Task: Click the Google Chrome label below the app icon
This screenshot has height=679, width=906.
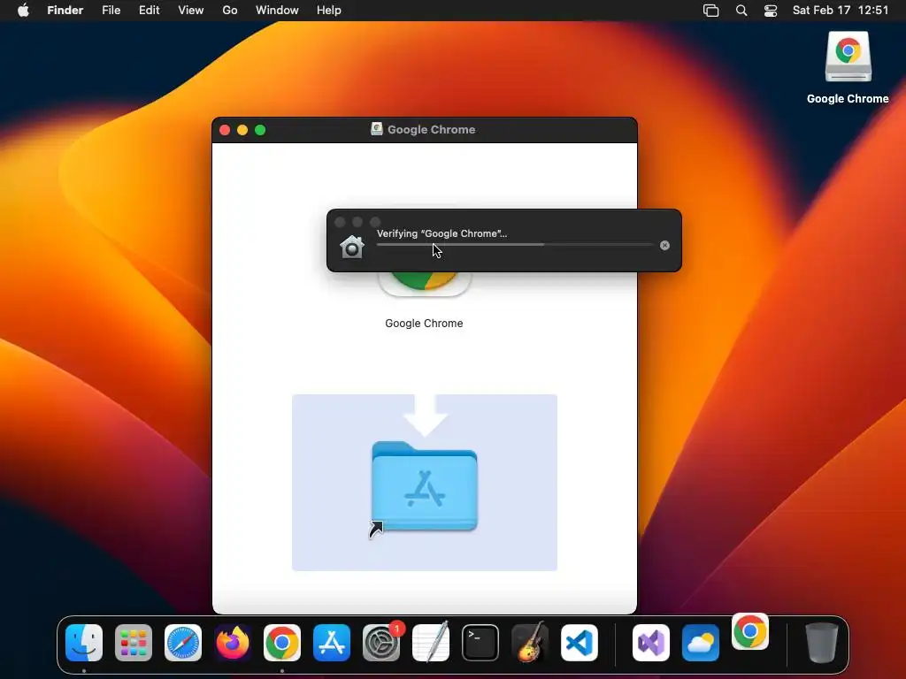Action: [x=424, y=324]
